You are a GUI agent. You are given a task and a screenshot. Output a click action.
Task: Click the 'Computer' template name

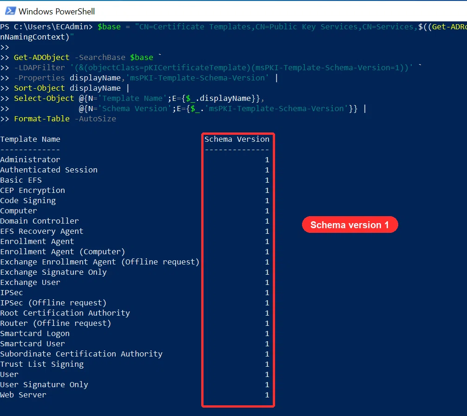19,211
